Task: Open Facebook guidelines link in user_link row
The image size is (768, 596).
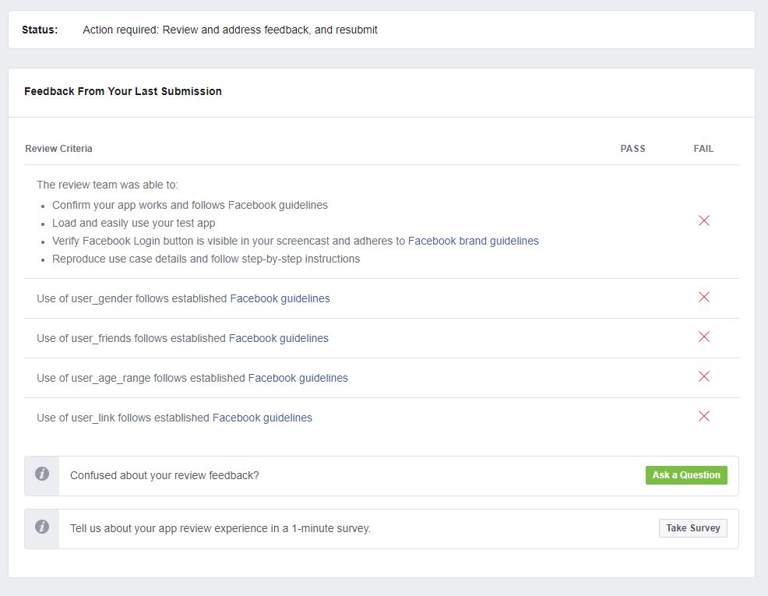Action: pos(262,418)
